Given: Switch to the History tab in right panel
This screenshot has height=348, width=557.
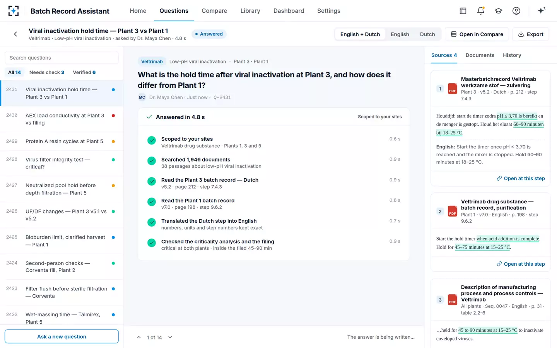Looking at the screenshot, I should click(x=512, y=55).
